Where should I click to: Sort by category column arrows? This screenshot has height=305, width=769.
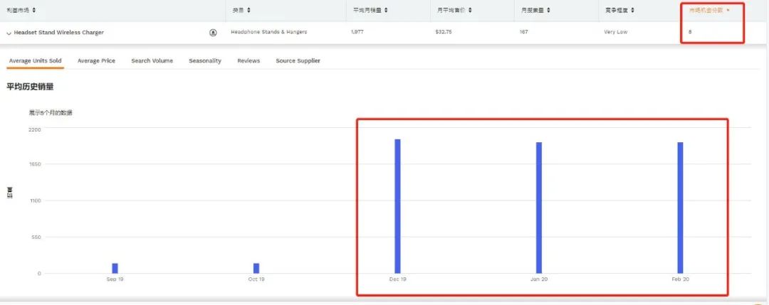tap(249, 10)
